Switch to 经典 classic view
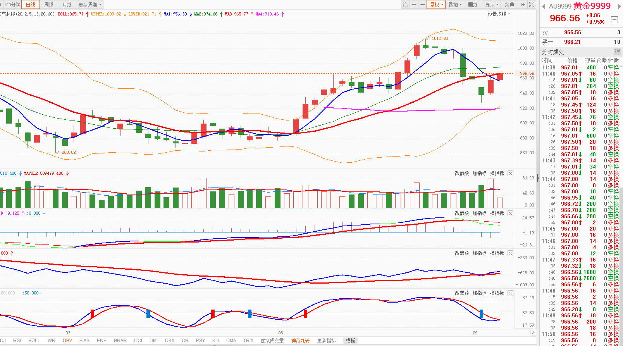This screenshot has width=623, height=346. 510,5
